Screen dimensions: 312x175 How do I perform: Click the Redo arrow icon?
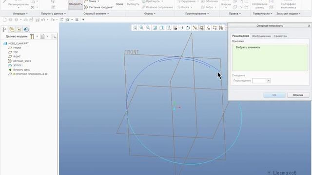(x=52, y=19)
